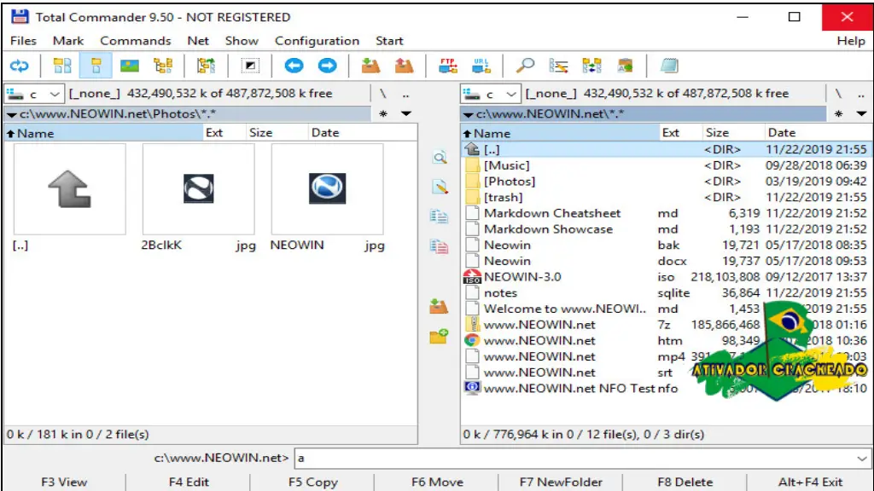Click the F8 Delete button
Image resolution: width=874 pixels, height=491 pixels.
(685, 482)
